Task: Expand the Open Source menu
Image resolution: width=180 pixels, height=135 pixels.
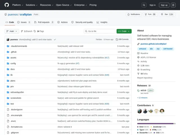Action: 64,5
